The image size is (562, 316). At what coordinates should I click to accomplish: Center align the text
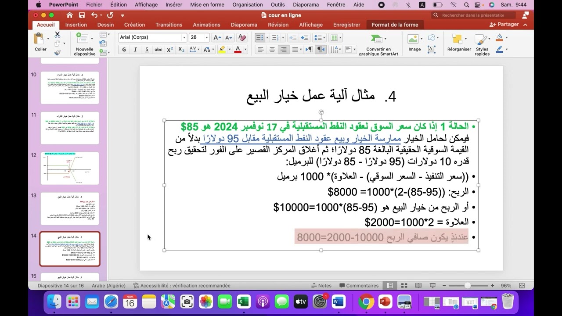tap(272, 50)
